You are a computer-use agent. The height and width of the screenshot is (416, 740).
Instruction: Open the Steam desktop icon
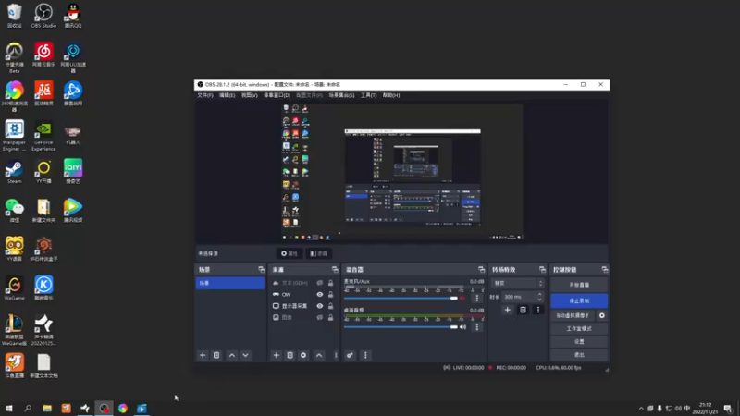pyautogui.click(x=14, y=172)
